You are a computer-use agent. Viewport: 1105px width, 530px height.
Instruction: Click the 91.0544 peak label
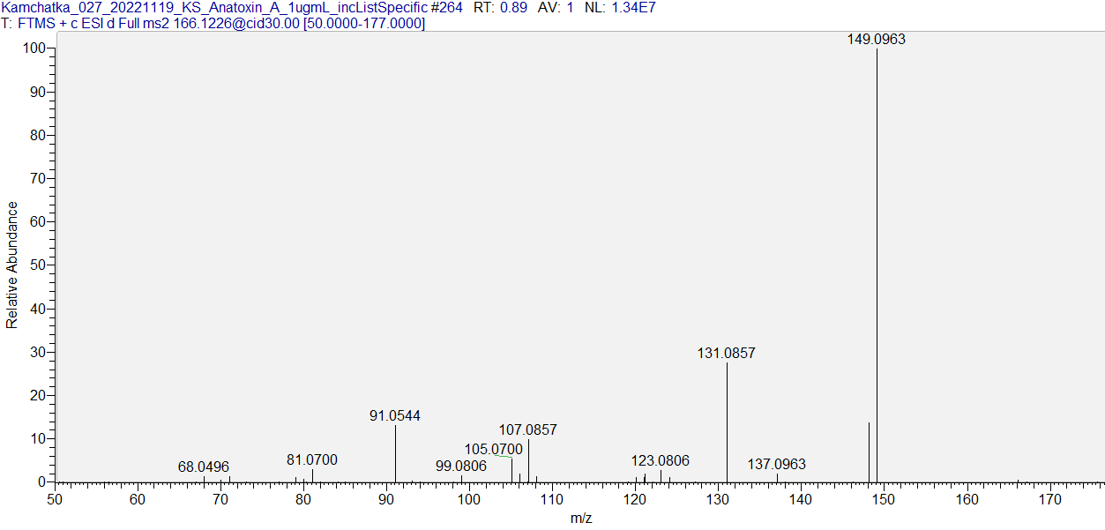(394, 415)
